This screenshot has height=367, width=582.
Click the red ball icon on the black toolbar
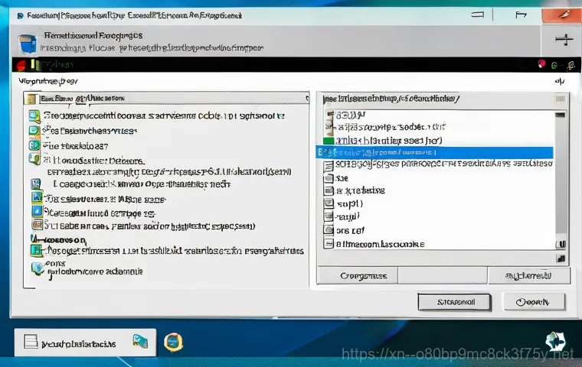(x=541, y=63)
